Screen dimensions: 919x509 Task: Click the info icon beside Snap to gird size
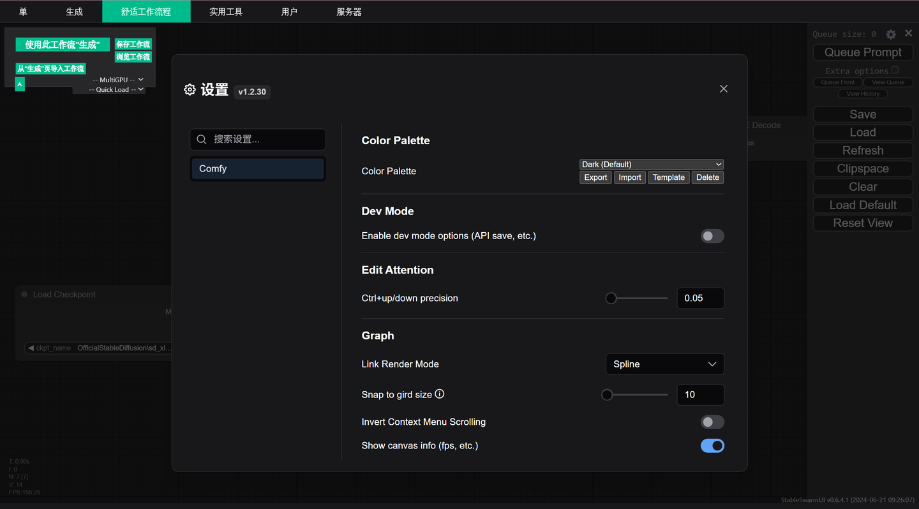tap(440, 394)
